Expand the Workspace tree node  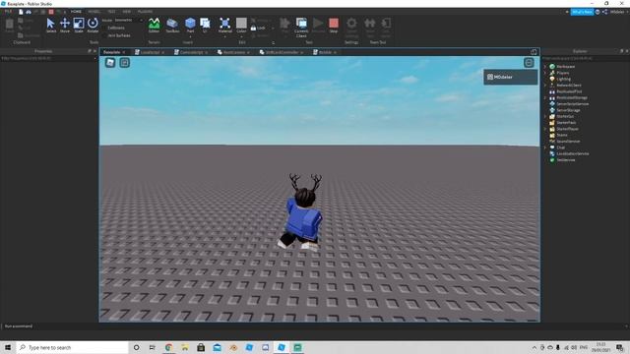[x=545, y=67]
